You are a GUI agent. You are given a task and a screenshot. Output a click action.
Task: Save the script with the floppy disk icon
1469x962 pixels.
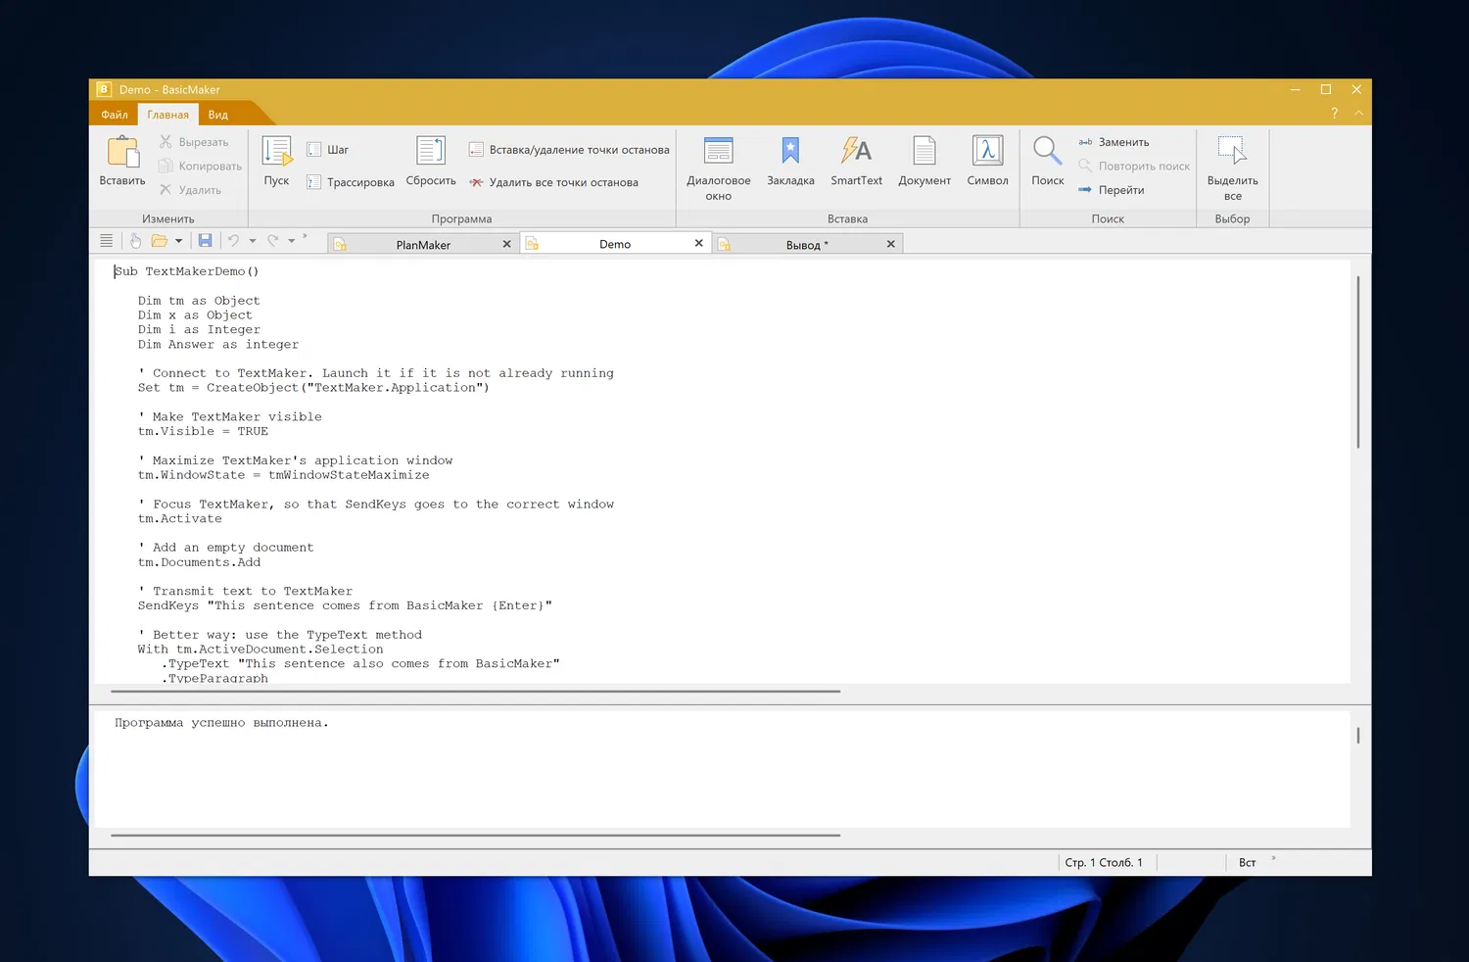[x=205, y=241]
